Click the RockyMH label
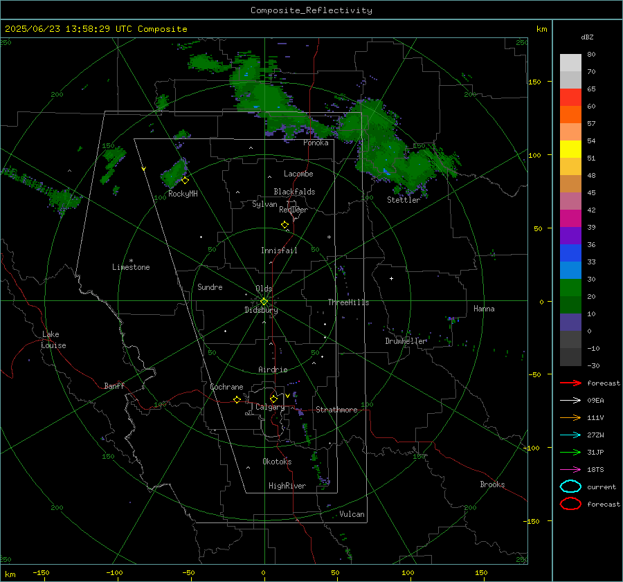 [183, 194]
